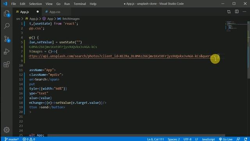Start Go Live server
The height and width of the screenshot is (141, 250).
pos(226,139)
